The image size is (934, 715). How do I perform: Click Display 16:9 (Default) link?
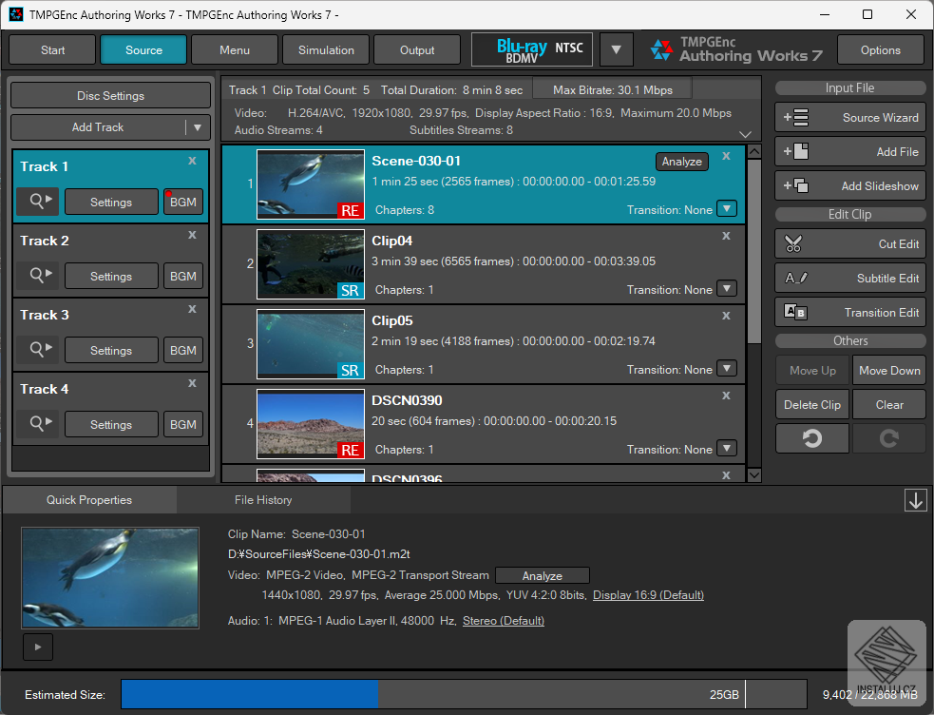[648, 594]
